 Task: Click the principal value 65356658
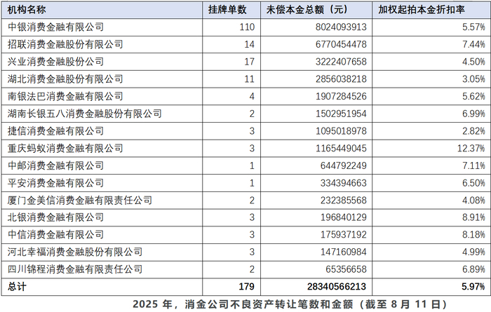346,269
